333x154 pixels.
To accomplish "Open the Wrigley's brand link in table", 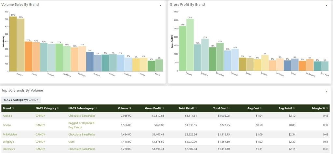I will (x=8, y=142).
